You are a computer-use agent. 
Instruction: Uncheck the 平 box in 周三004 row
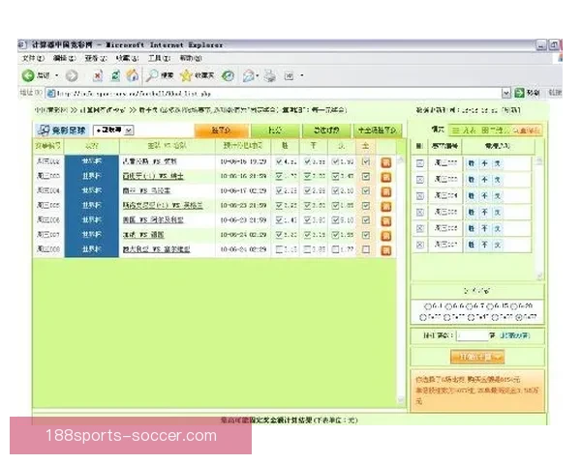click(x=307, y=191)
